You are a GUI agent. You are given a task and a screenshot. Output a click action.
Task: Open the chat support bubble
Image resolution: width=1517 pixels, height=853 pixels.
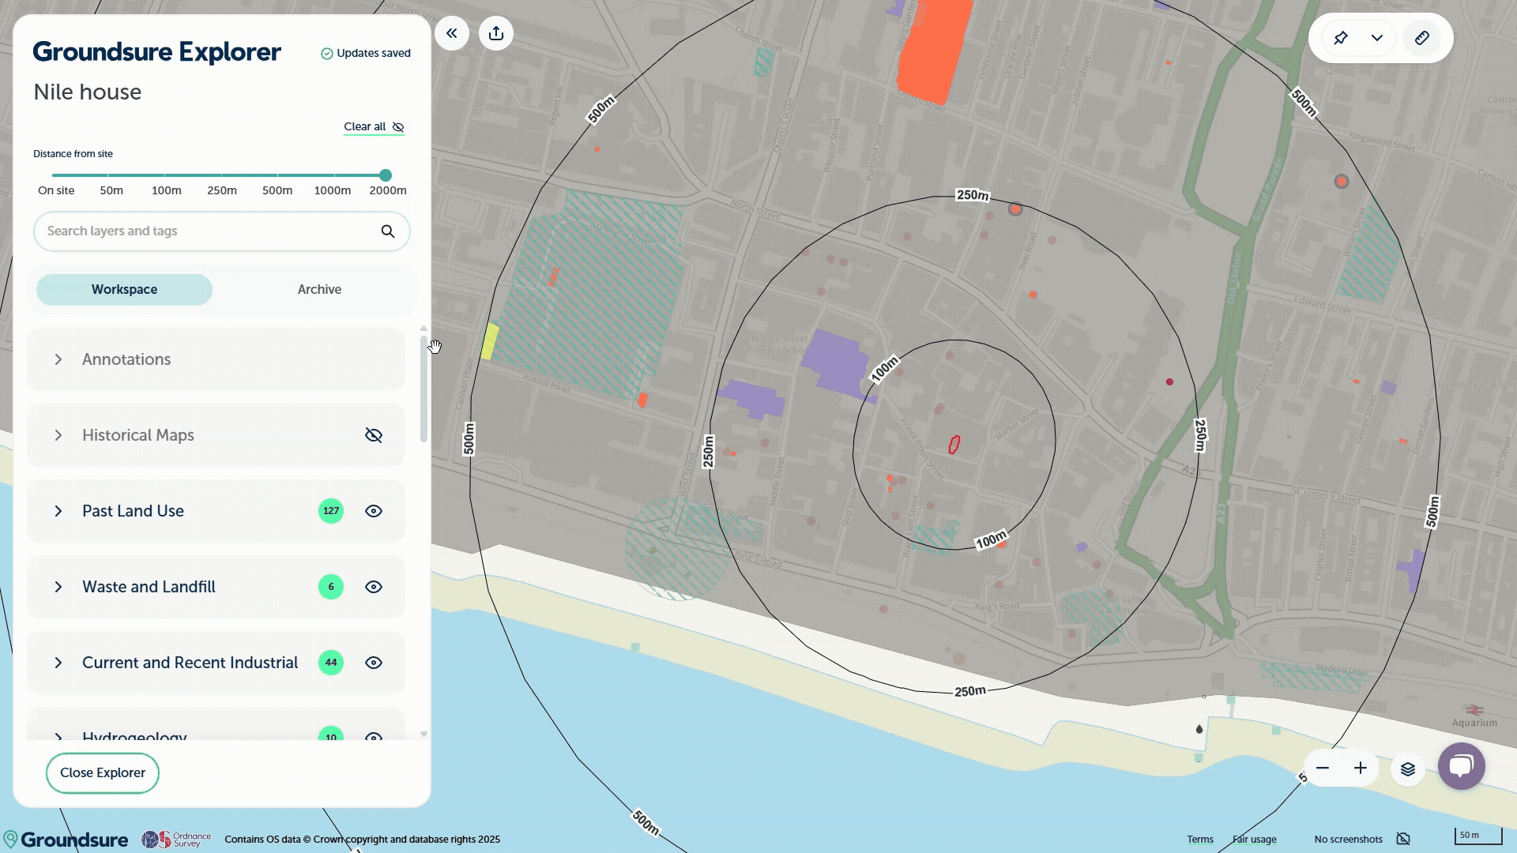[x=1461, y=765]
